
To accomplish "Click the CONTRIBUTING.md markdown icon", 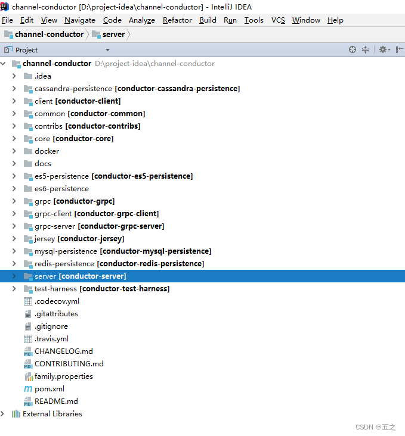I will click(x=27, y=364).
